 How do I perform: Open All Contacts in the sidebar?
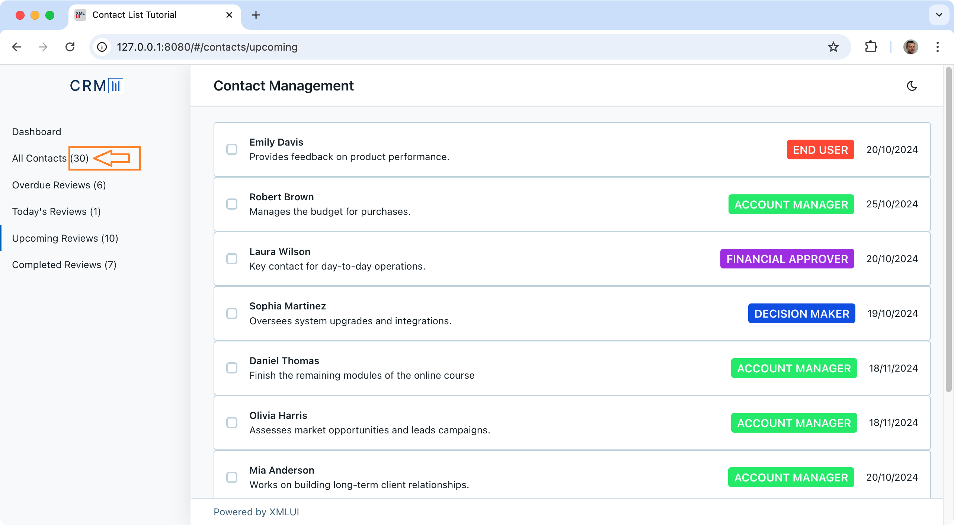(50, 158)
